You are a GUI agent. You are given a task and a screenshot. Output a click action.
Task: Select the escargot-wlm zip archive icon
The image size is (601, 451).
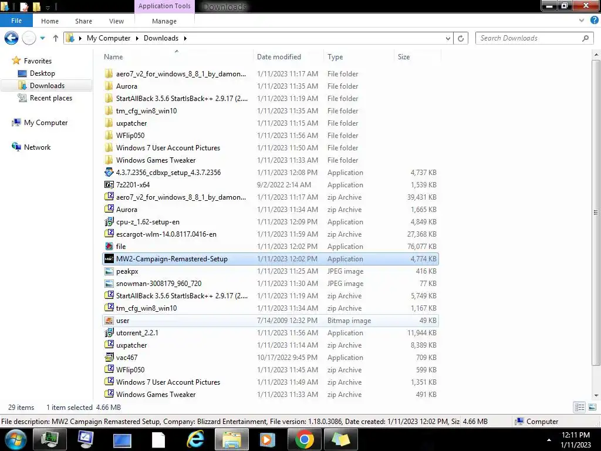point(109,234)
